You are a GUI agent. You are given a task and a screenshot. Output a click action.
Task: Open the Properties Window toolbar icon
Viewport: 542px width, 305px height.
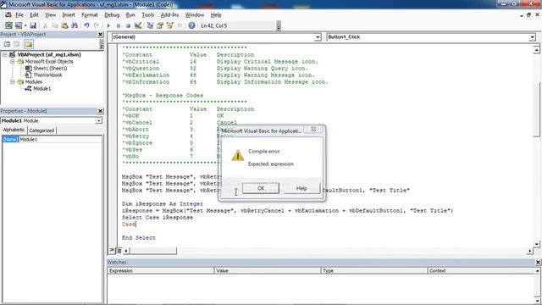tap(160, 25)
